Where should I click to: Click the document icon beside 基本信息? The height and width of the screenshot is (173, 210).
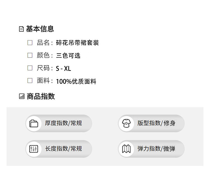(21, 29)
